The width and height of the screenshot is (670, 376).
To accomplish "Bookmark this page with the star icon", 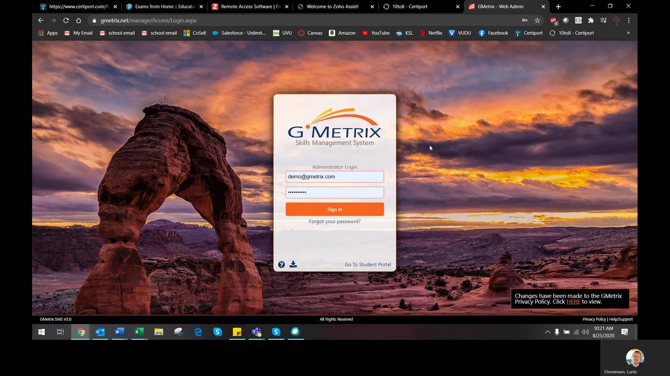I will [x=537, y=21].
